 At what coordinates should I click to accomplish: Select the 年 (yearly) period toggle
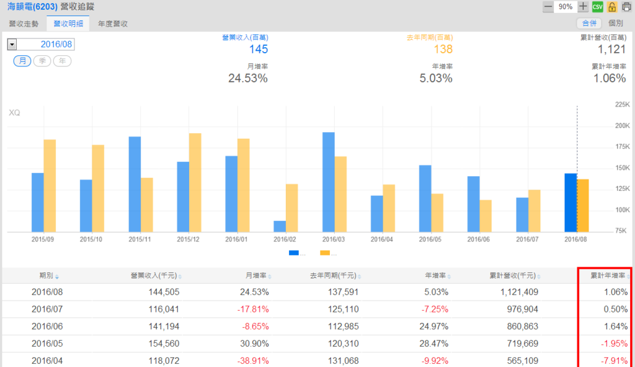[x=62, y=61]
